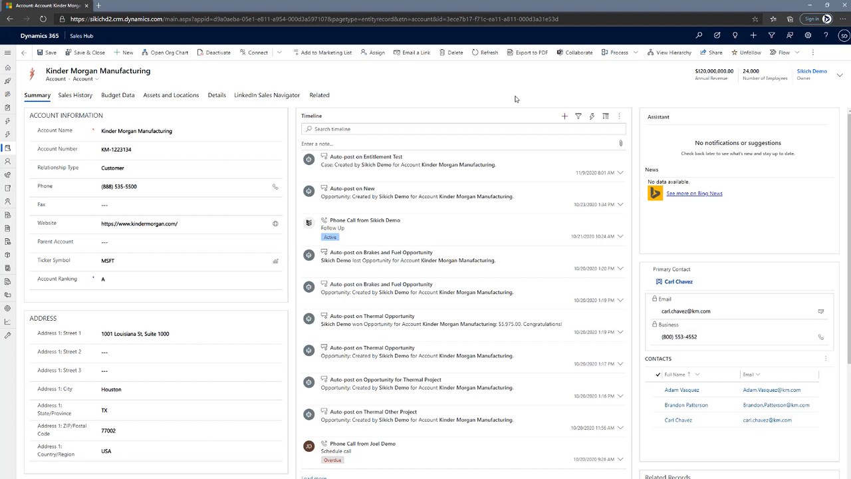The height and width of the screenshot is (479, 851).
Task: Expand the Auto-post on New entry
Action: pyautogui.click(x=620, y=204)
